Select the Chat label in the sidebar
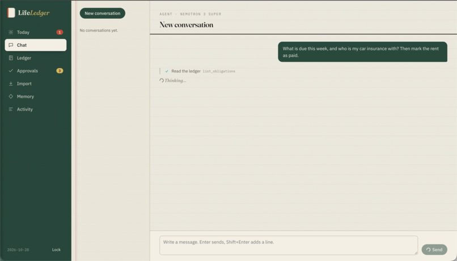This screenshot has height=261, width=457. tap(22, 45)
